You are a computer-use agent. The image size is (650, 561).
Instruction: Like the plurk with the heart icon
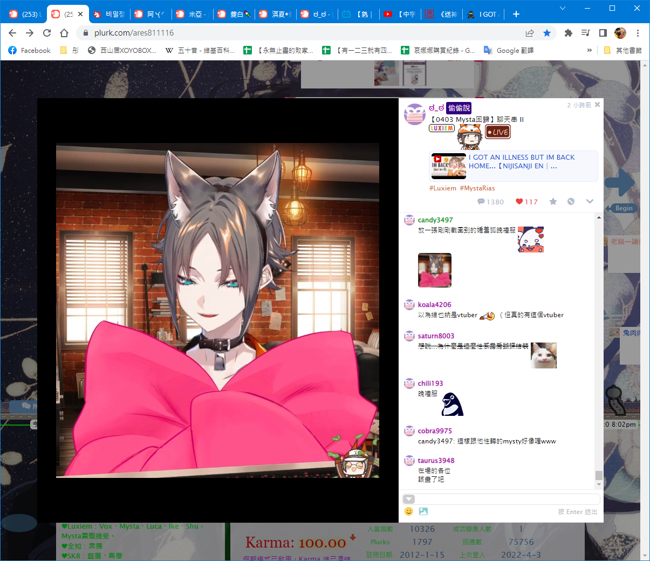pyautogui.click(x=519, y=202)
